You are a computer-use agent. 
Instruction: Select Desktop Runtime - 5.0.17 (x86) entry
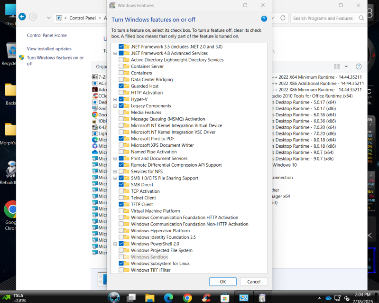304,108
